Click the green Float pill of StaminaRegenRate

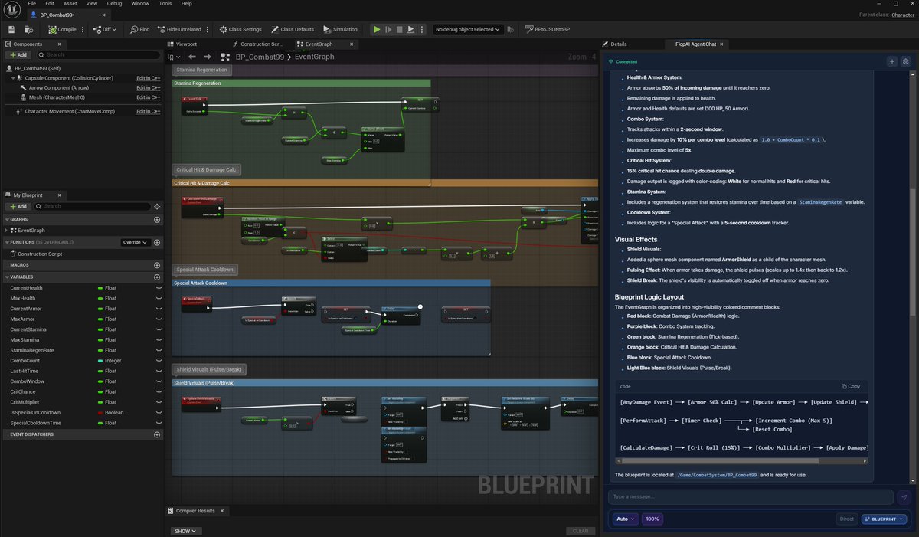coord(100,350)
